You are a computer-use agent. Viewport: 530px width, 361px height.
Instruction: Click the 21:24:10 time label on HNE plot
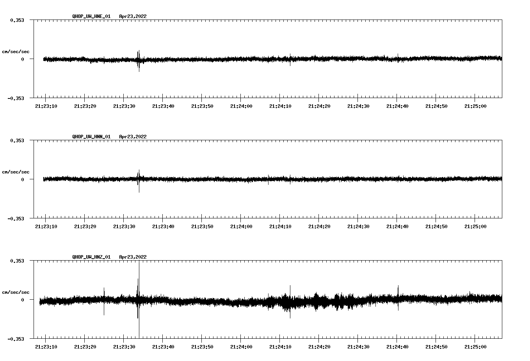[x=280, y=106]
